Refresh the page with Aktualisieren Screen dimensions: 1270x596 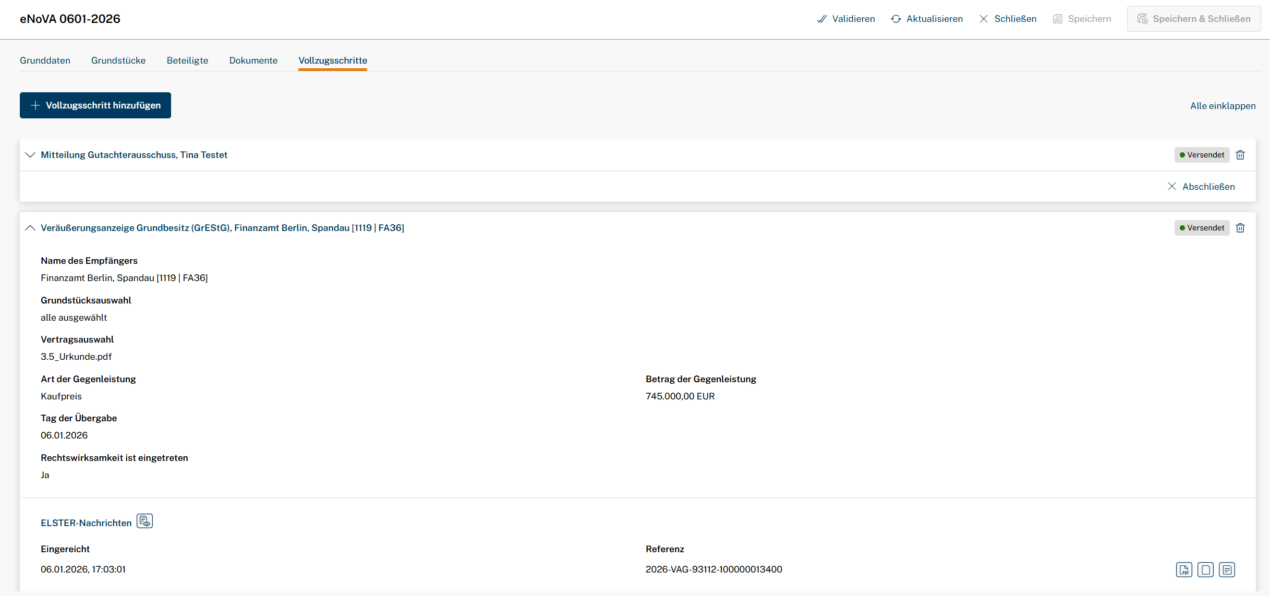pyautogui.click(x=927, y=19)
